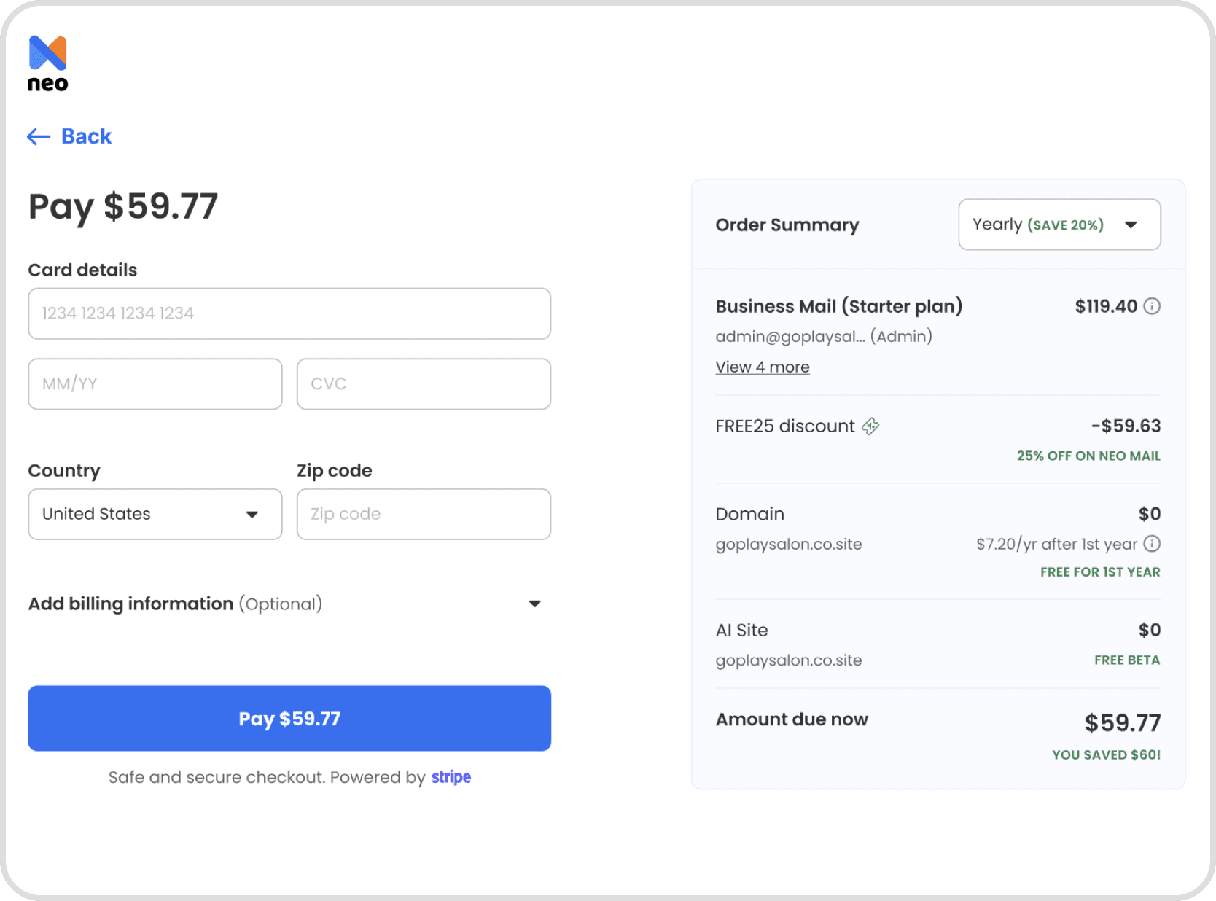
Task: Click the Order Summary heading
Action: (x=787, y=225)
